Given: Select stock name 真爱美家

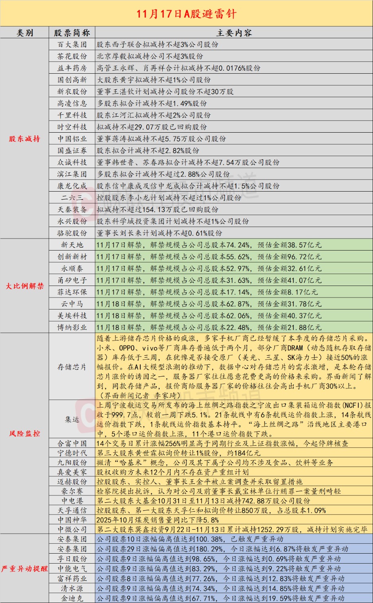Looking at the screenshot, I should (x=72, y=472).
